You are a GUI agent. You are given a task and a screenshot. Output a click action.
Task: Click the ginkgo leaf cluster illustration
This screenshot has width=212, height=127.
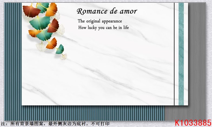click(45, 31)
